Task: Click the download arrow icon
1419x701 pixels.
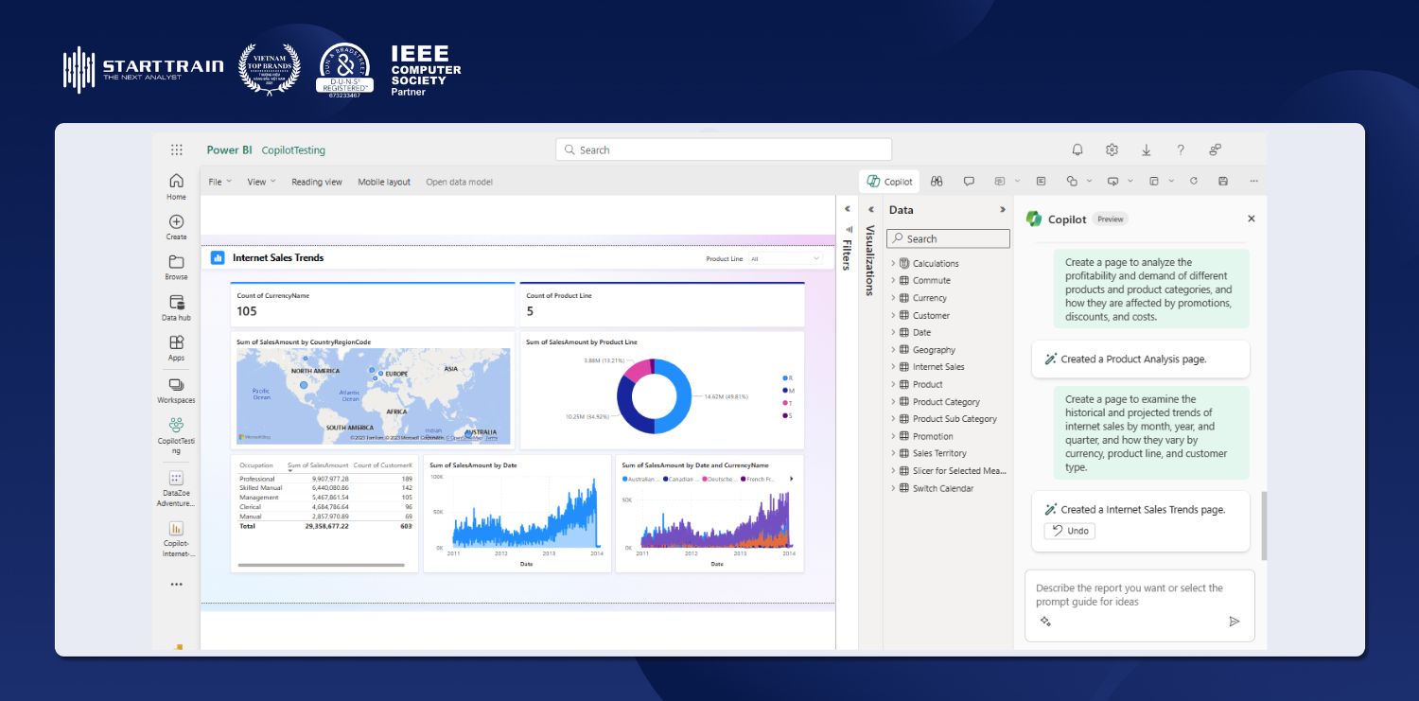Action: [x=1146, y=149]
